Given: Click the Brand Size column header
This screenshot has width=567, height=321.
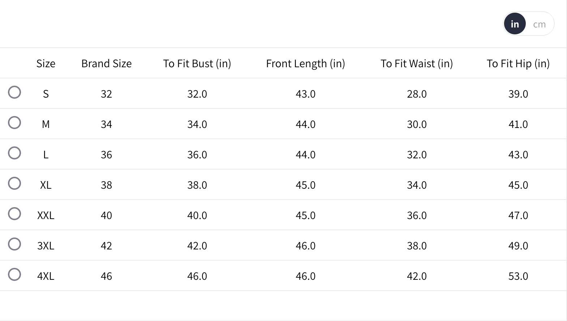Looking at the screenshot, I should (106, 64).
